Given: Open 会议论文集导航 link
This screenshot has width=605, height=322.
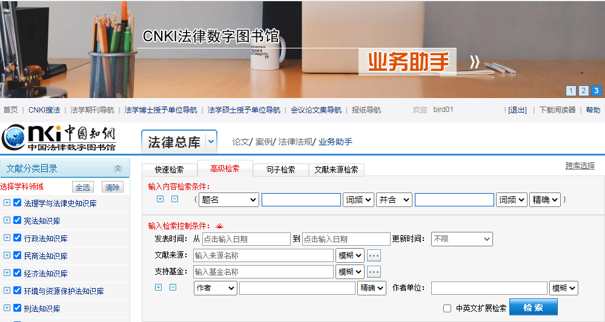Looking at the screenshot, I should coord(316,110).
